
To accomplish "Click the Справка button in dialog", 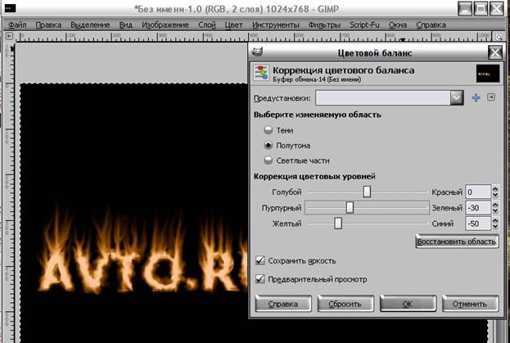I will pyautogui.click(x=283, y=304).
